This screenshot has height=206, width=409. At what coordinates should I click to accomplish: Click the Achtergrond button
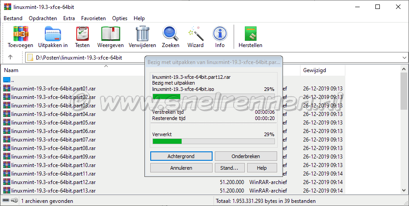(x=181, y=156)
